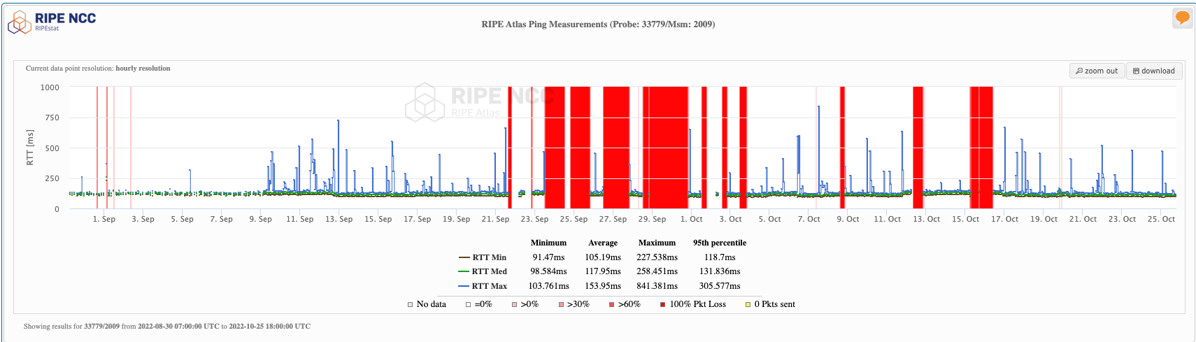Viewport: 1196px width, 342px height.
Task: Click the blue RTT Max line marker
Action: pos(463,286)
